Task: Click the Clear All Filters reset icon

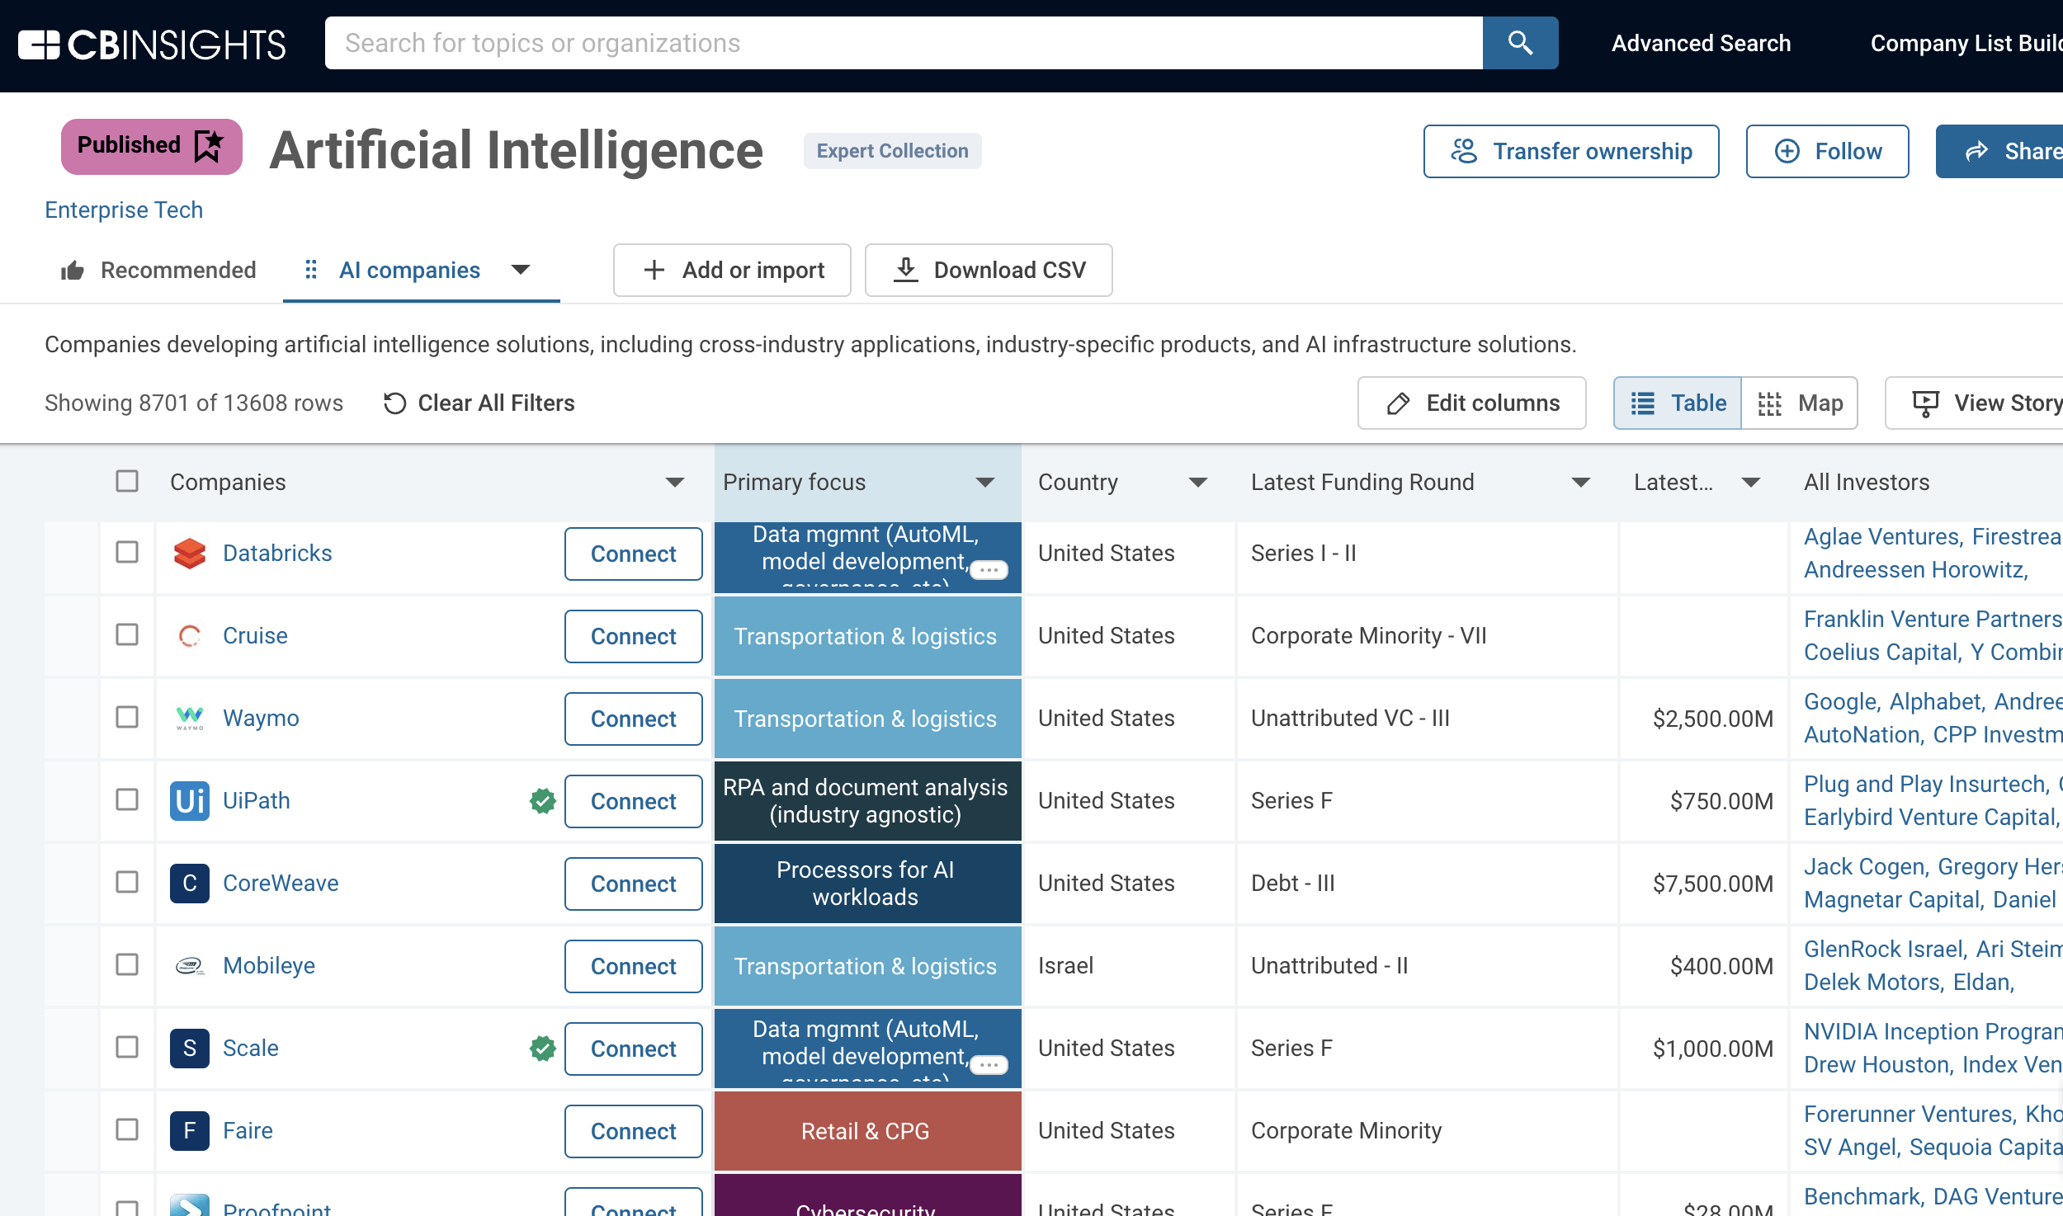Action: click(x=394, y=403)
